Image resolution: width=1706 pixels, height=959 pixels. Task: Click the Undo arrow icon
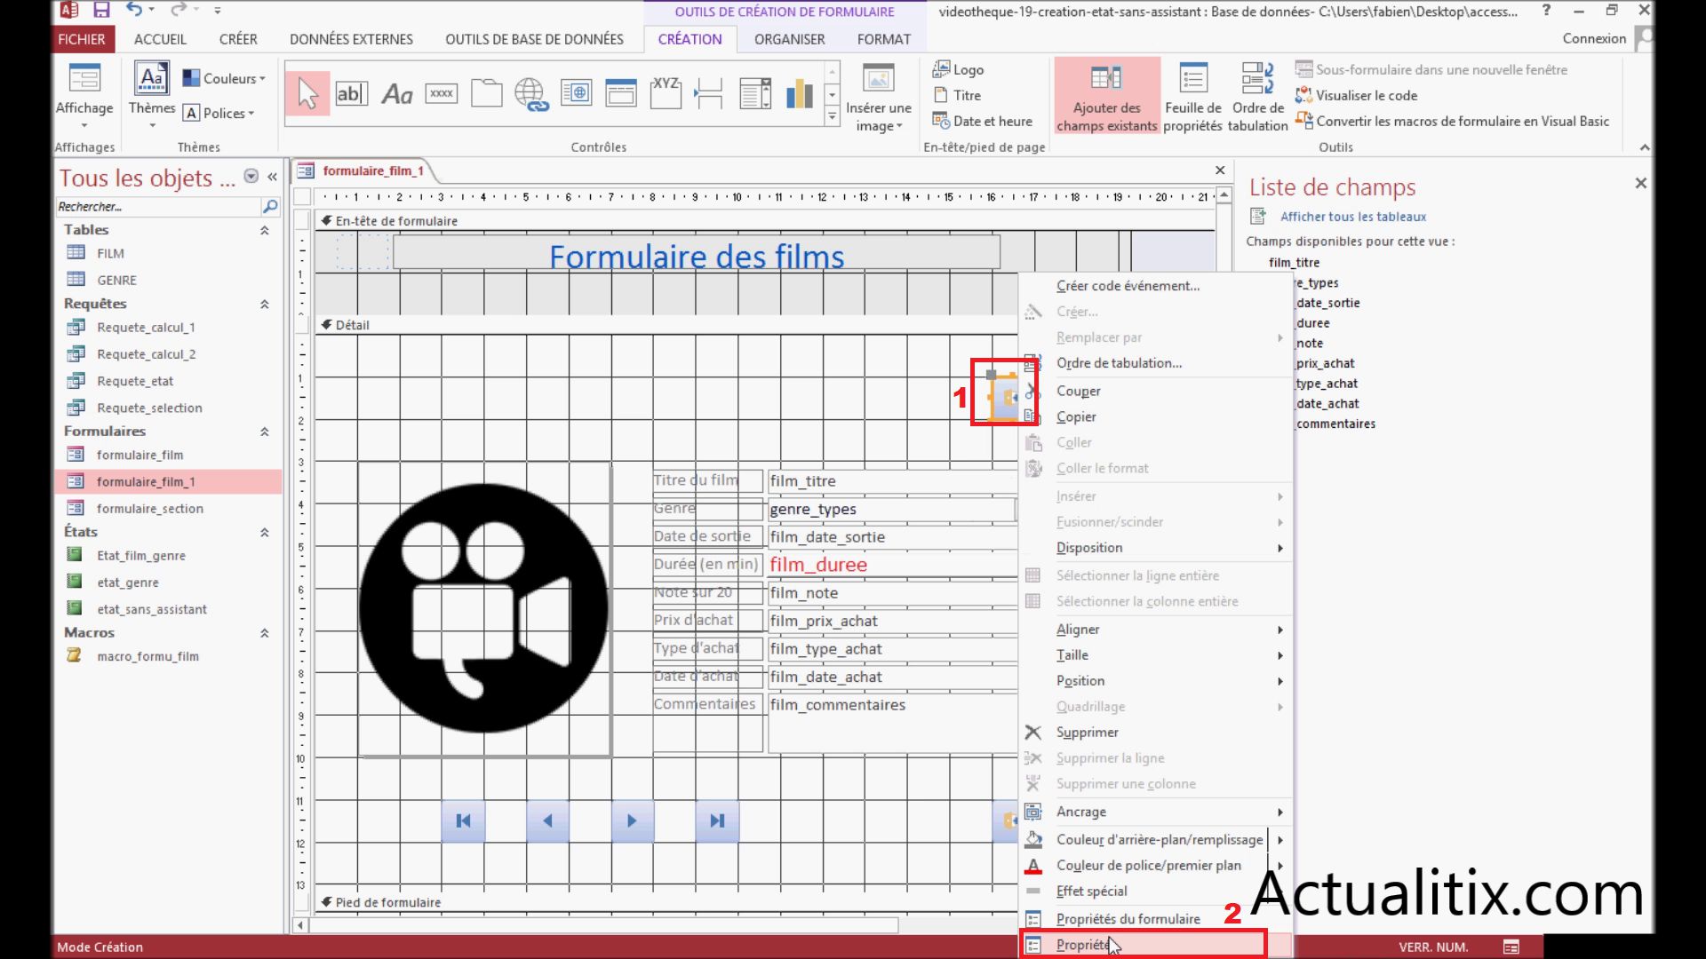tap(134, 10)
